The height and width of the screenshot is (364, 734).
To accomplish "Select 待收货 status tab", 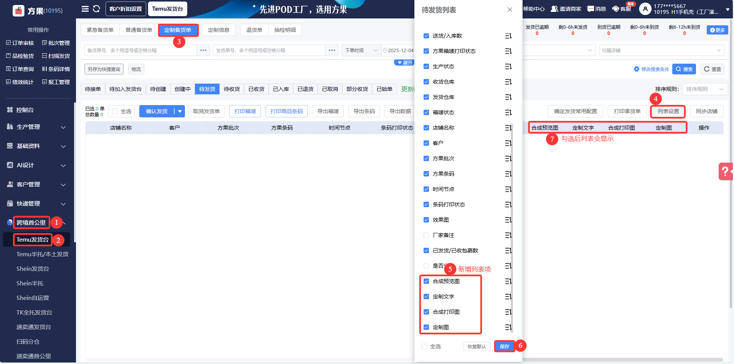I will pos(232,89).
